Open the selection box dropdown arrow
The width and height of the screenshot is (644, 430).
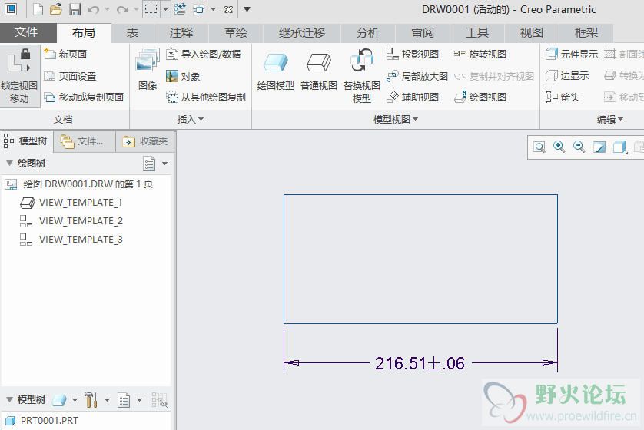[165, 9]
